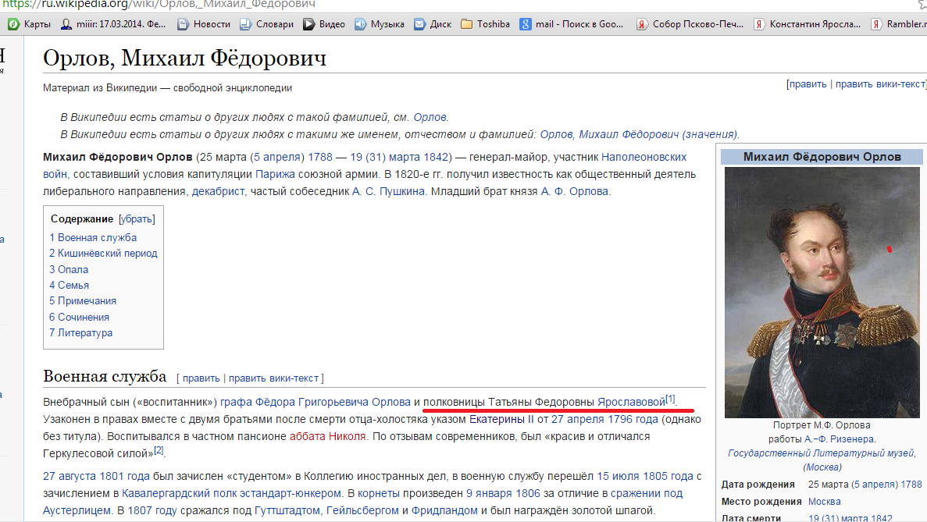Screen dimensions: 927x522
Task: Open the 27 апреля 1796 года link
Action: pos(604,419)
